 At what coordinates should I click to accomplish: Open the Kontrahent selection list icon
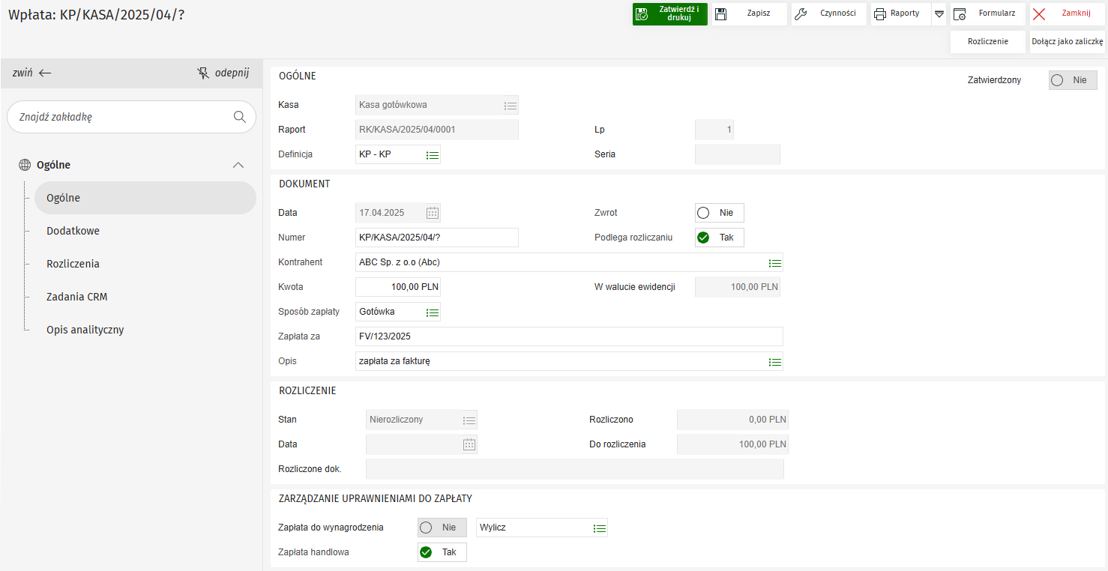point(775,263)
